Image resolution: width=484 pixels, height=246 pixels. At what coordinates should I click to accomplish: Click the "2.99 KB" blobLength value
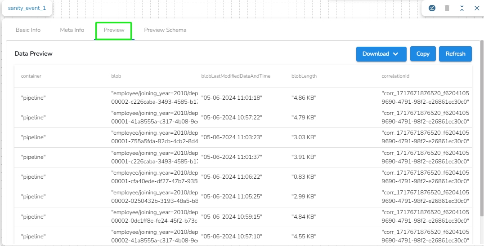click(304, 197)
